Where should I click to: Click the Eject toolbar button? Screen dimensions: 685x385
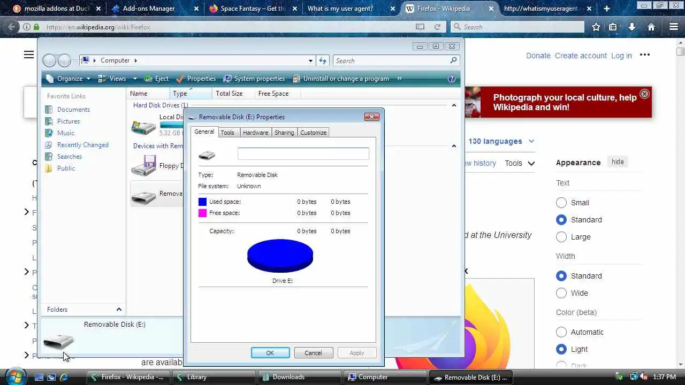point(156,79)
